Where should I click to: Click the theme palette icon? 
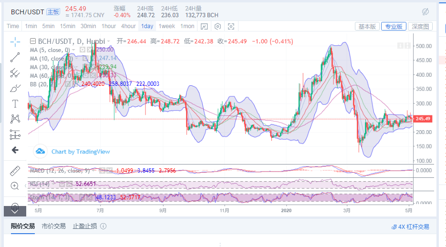pos(425,11)
